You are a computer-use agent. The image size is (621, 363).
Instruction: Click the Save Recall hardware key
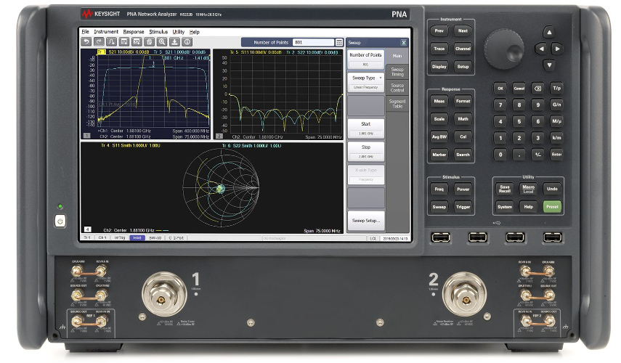(505, 189)
